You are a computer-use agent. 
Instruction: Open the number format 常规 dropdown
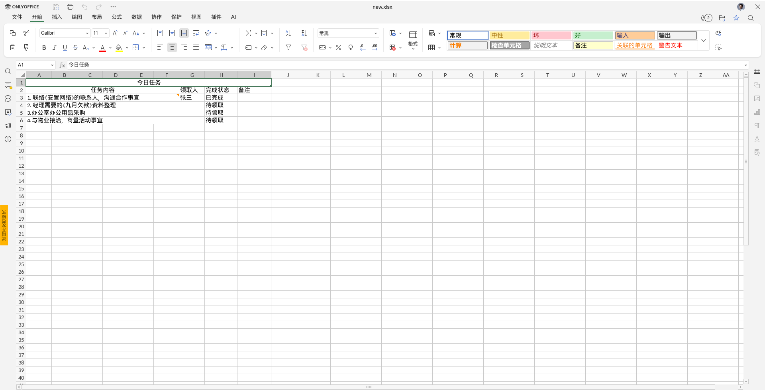[x=376, y=33]
